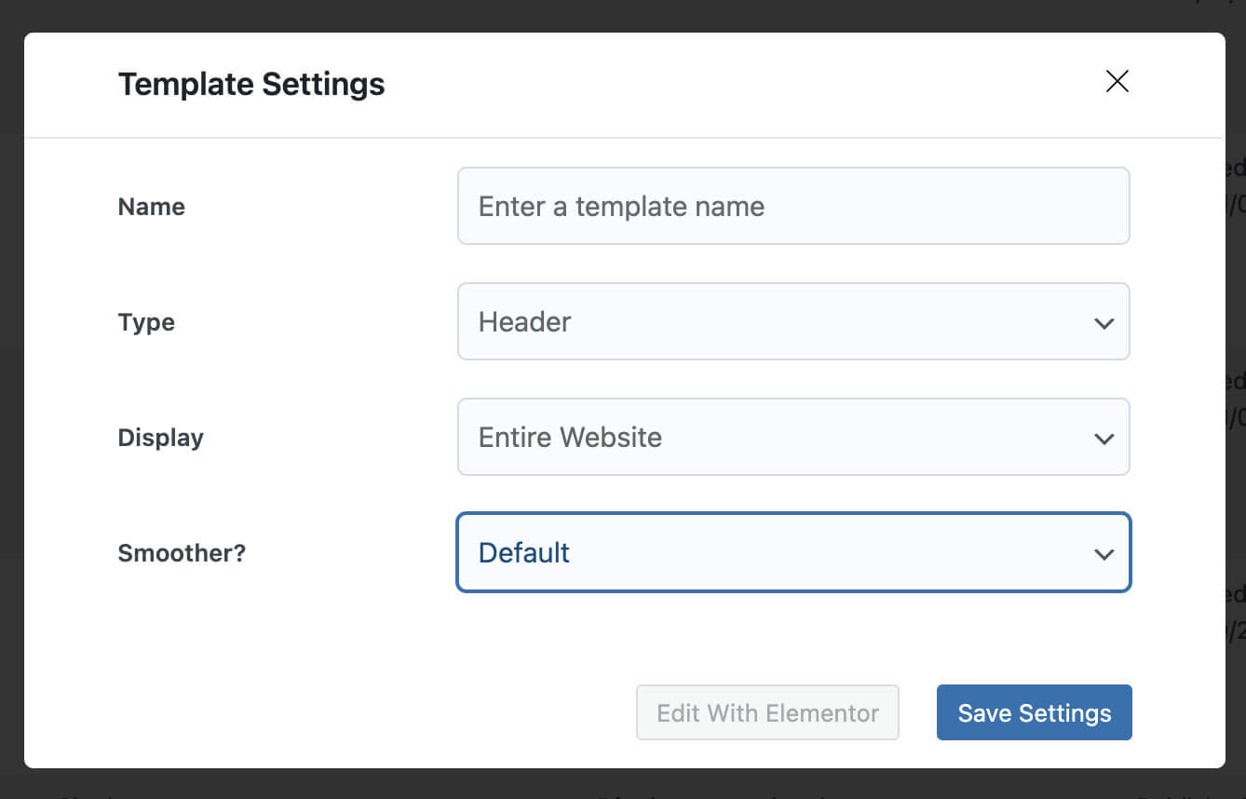Open the Type dropdown showing Header
The image size is (1246, 799).
(x=792, y=321)
